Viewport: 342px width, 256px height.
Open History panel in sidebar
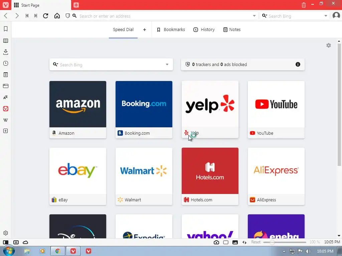point(6,63)
